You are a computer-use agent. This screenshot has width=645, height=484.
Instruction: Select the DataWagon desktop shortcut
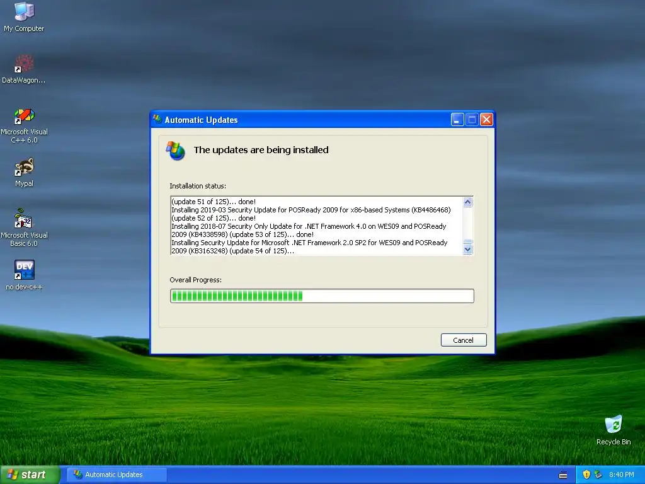coord(24,68)
